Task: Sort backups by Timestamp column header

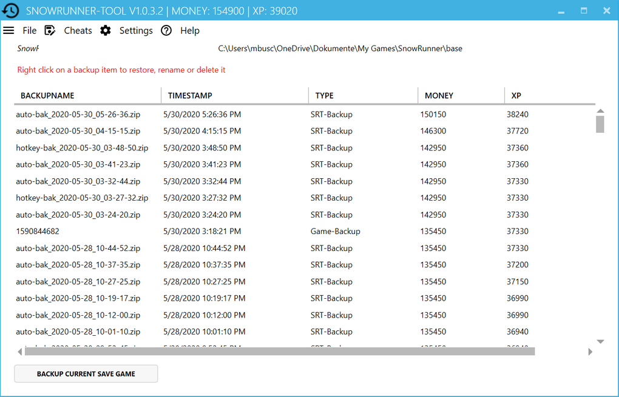Action: (x=190, y=96)
